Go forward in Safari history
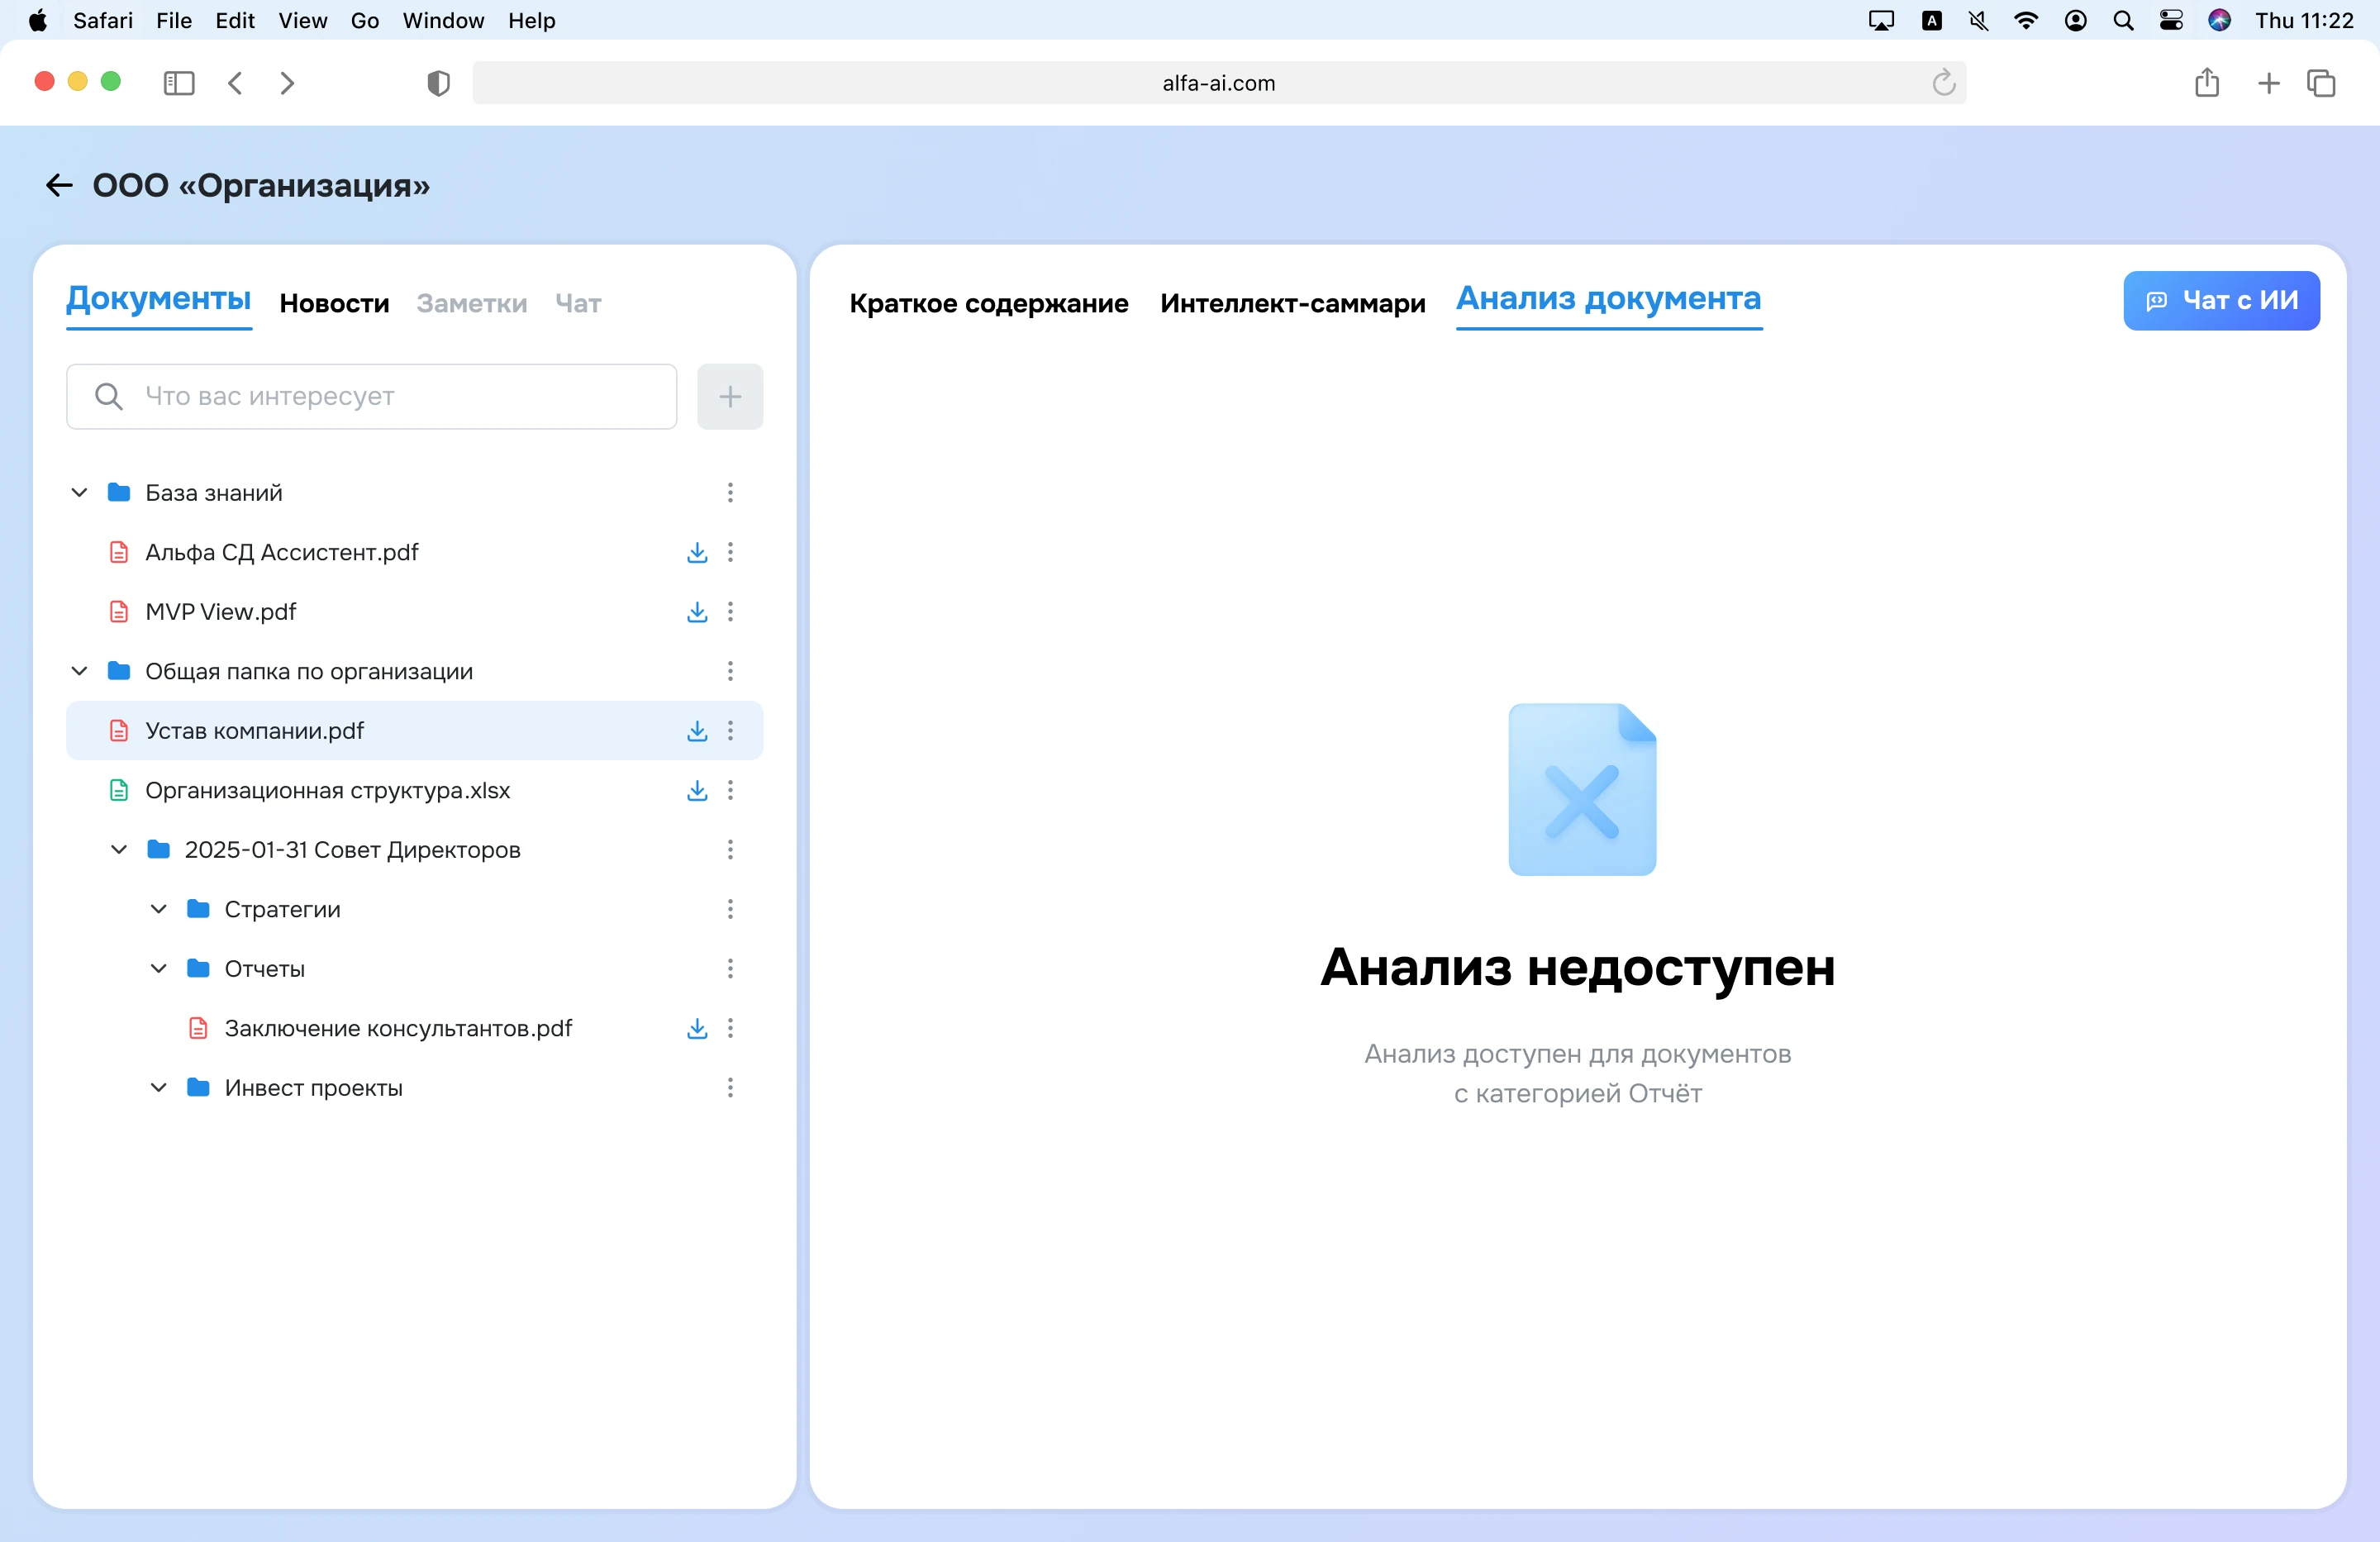 (287, 83)
